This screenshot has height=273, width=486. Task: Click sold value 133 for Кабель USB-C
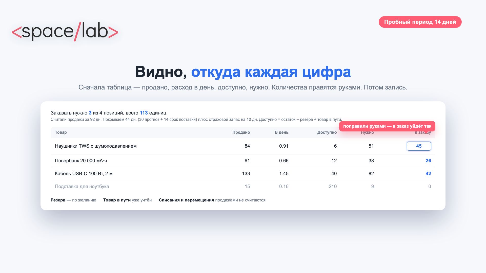tap(246, 174)
